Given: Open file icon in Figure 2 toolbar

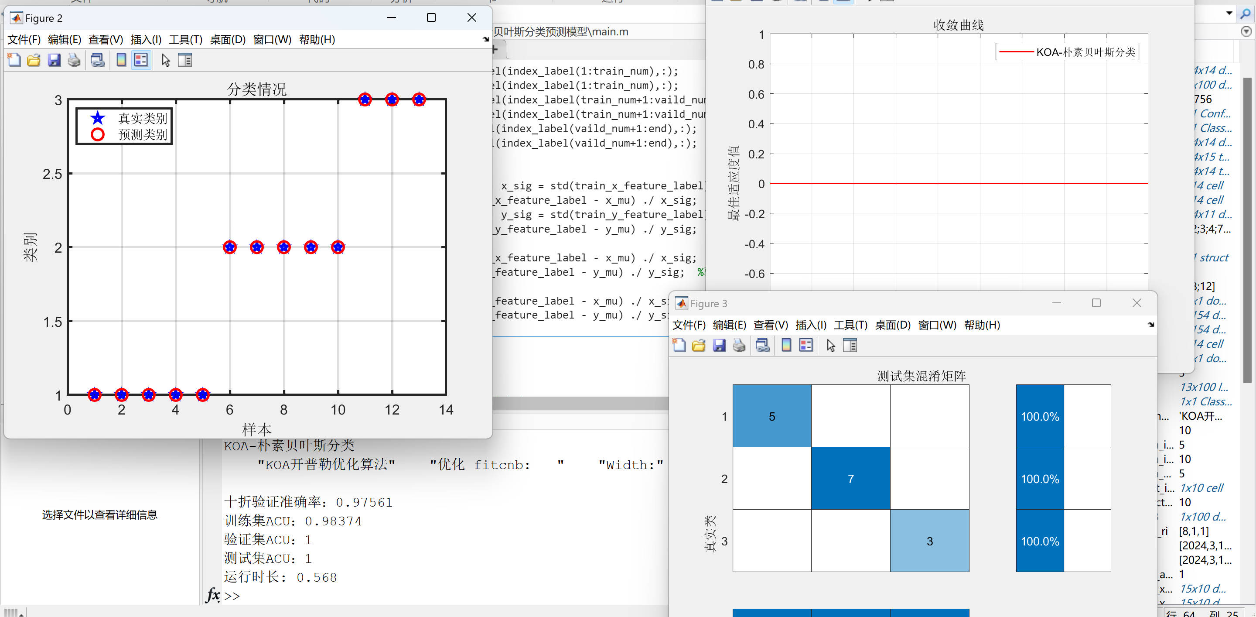Looking at the screenshot, I should coord(34,60).
